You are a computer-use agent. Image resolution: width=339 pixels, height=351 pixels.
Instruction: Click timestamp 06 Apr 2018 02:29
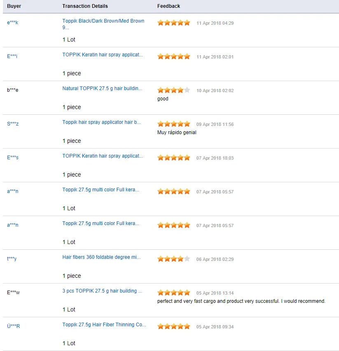click(215, 259)
